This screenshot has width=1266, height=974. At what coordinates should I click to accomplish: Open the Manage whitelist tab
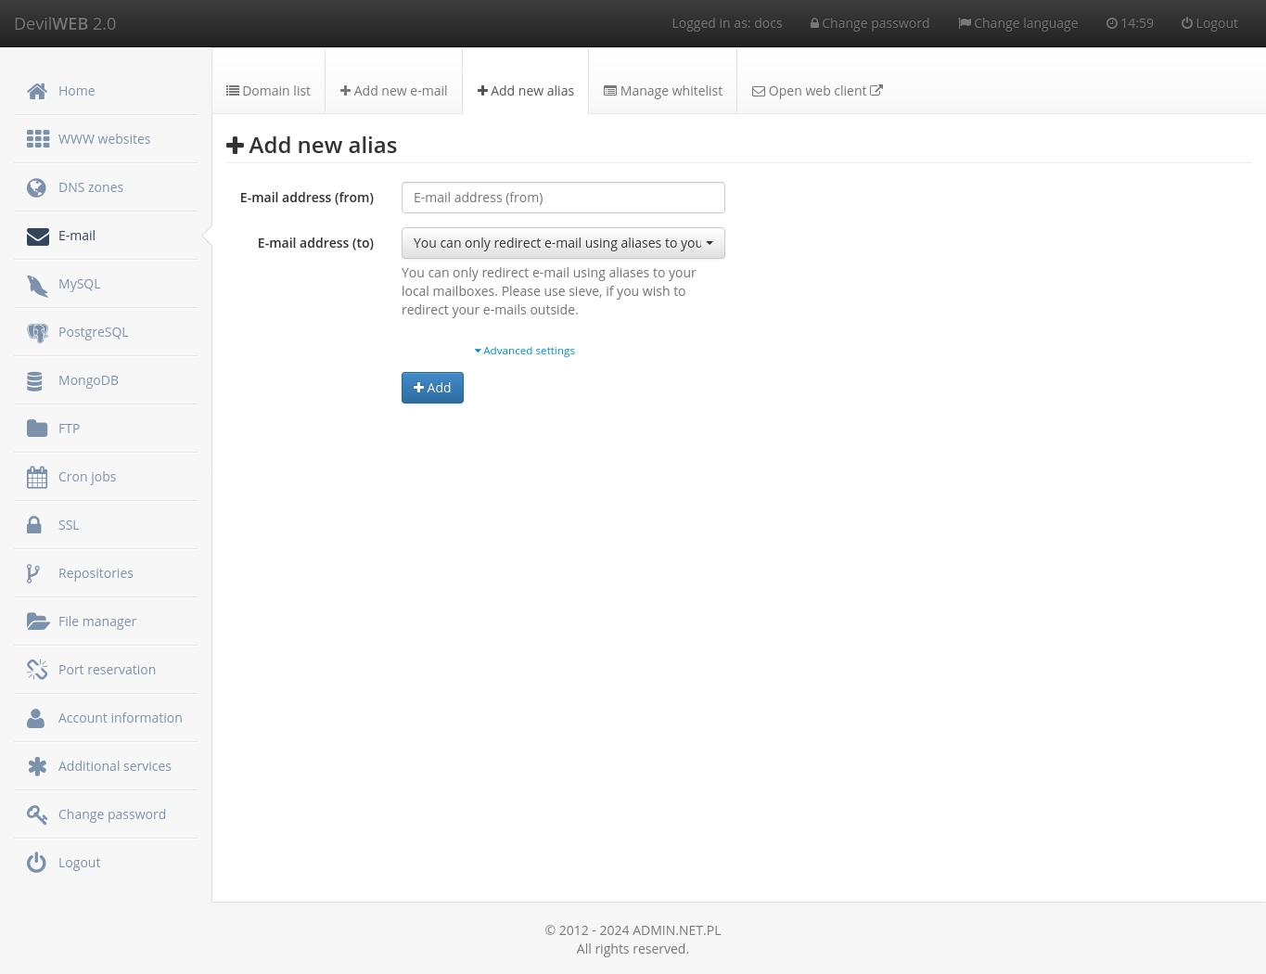coord(662,90)
